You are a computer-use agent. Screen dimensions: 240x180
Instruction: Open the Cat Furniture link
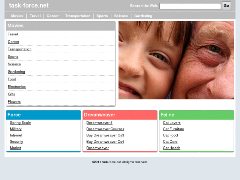click(173, 129)
